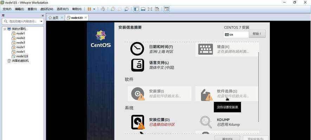Select 我的计算机 in the library
Viewport: 311px width, 140px height.
(x=19, y=29)
